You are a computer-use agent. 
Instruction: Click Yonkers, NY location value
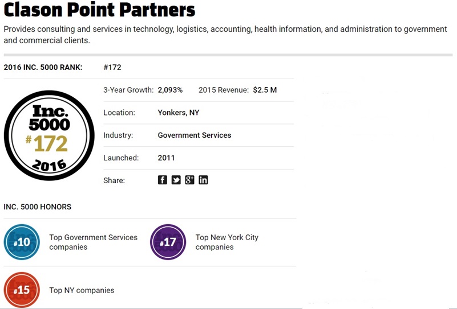[178, 113]
